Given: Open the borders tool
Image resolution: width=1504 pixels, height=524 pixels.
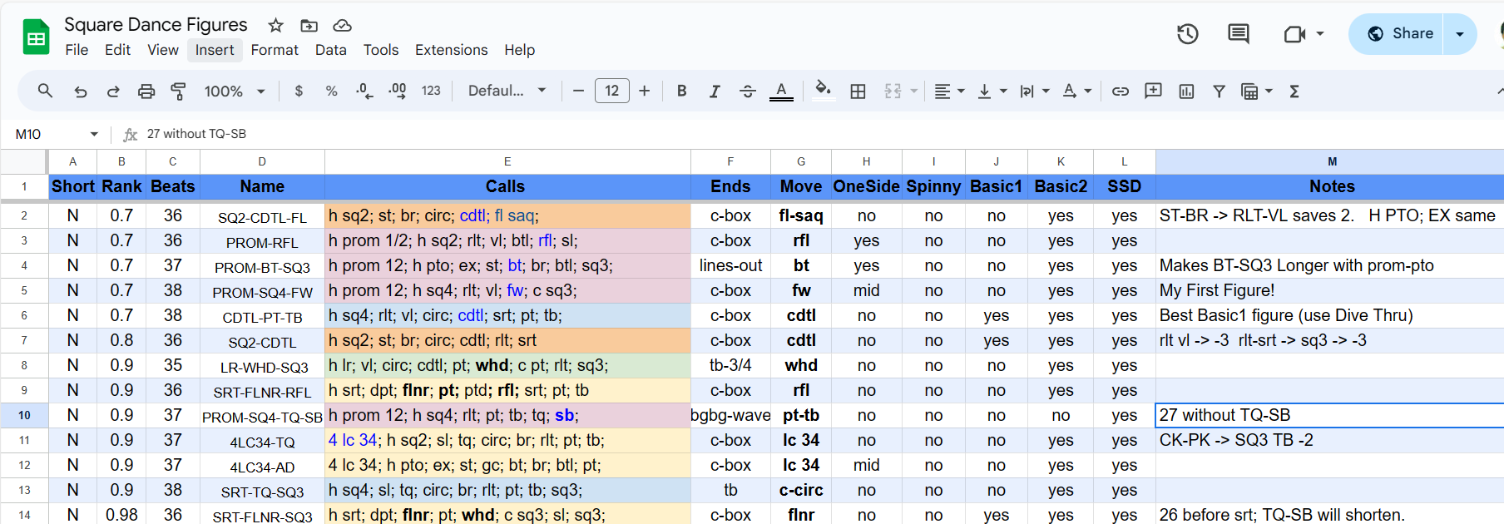Looking at the screenshot, I should point(858,91).
